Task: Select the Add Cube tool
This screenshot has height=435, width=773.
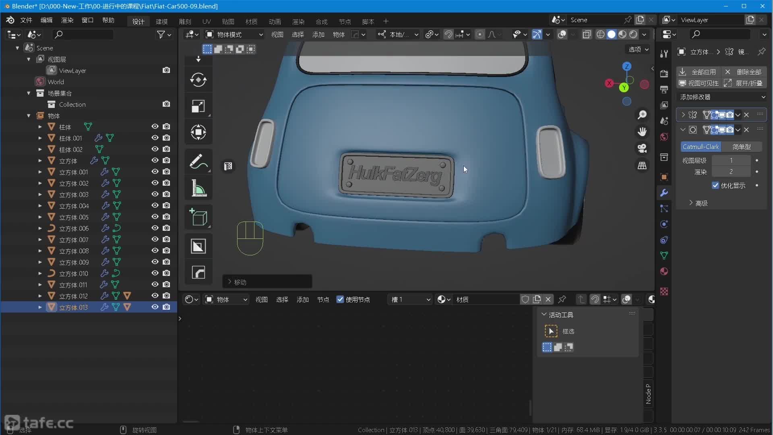Action: pos(198,217)
